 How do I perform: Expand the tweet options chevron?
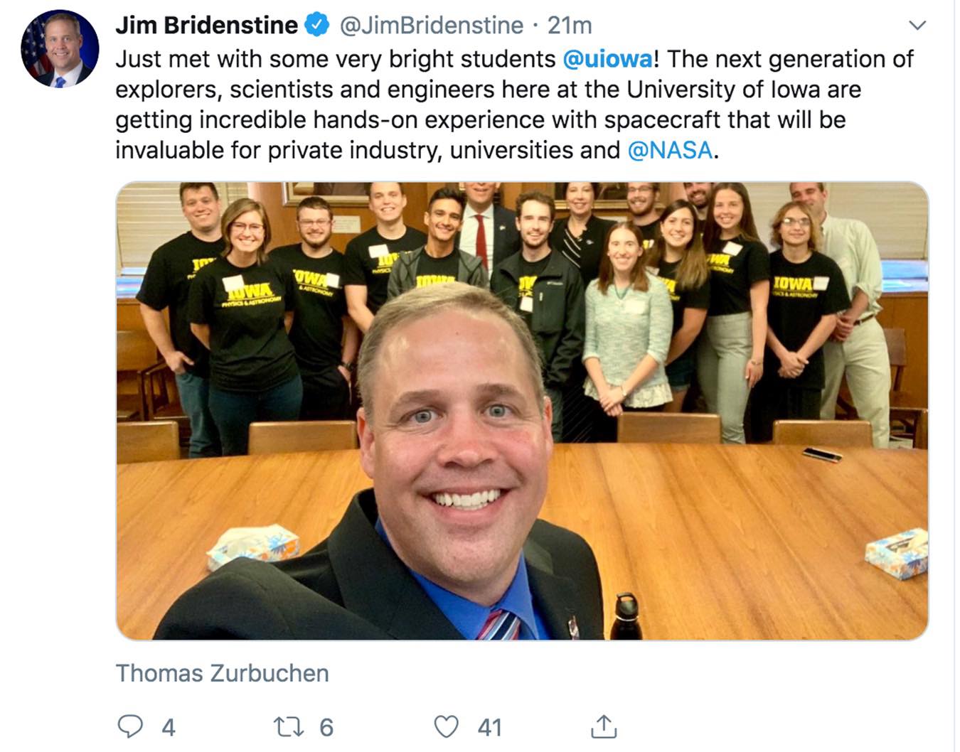tap(918, 26)
